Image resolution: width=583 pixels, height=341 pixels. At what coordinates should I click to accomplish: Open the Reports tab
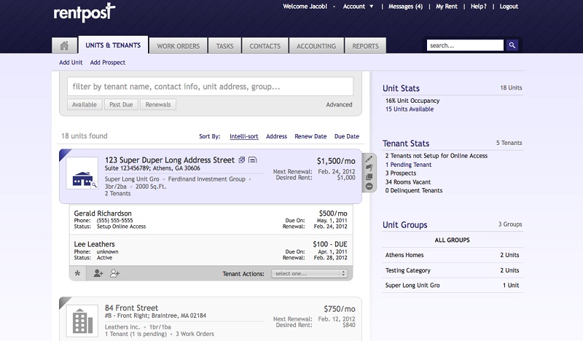click(366, 46)
